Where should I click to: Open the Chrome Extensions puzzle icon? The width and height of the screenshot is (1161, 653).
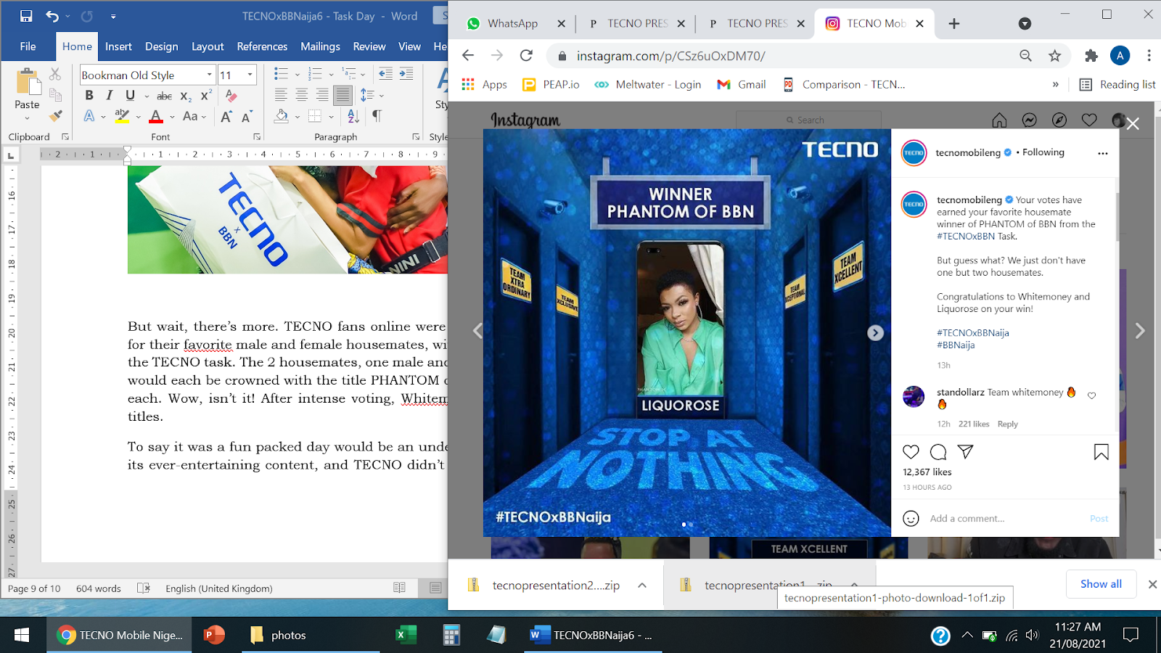click(1091, 56)
